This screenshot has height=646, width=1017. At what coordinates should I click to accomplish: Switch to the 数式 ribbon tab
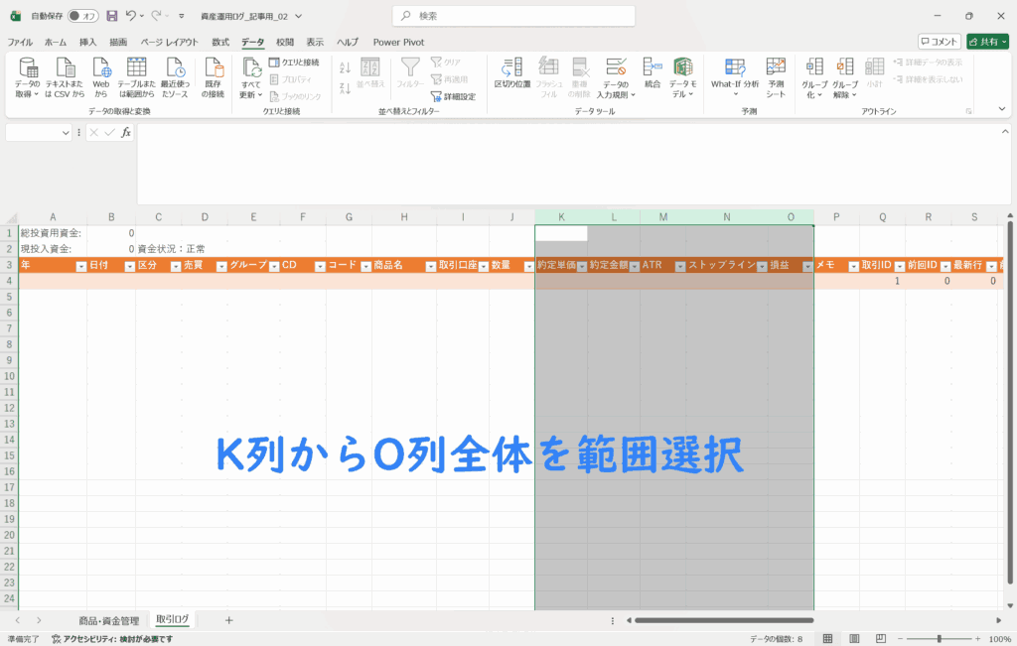[x=220, y=42]
